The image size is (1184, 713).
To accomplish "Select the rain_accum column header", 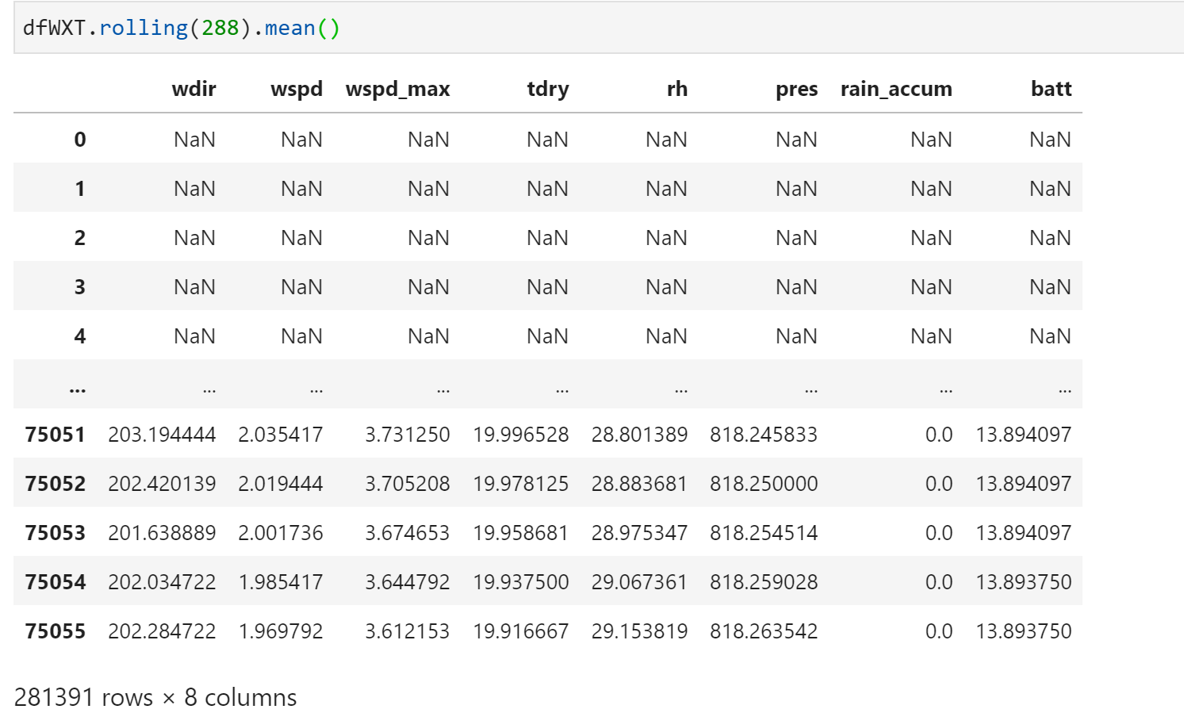I will 896,89.
